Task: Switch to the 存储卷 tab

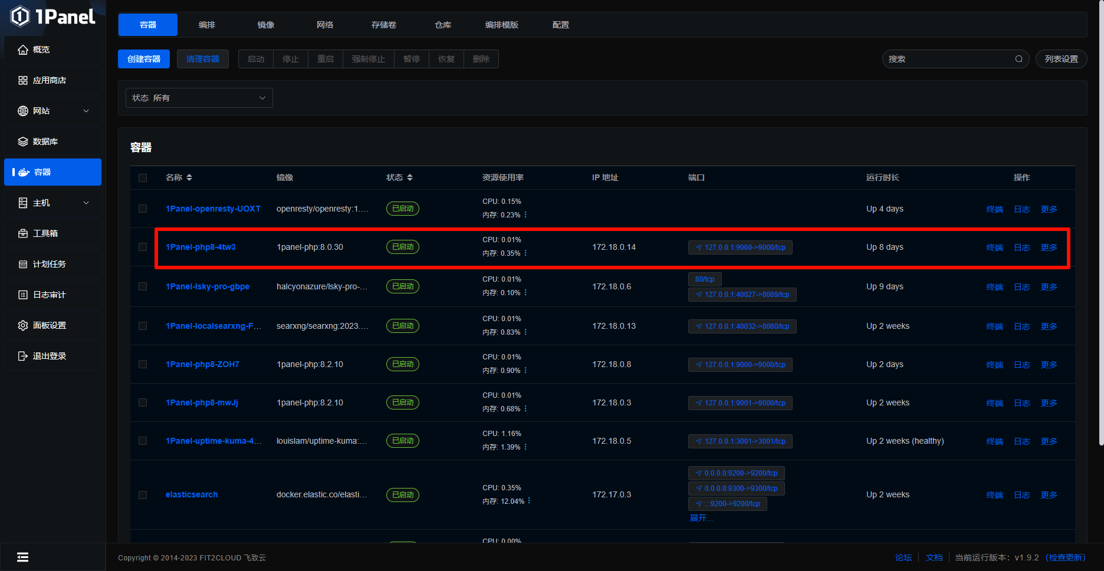Action: (384, 25)
